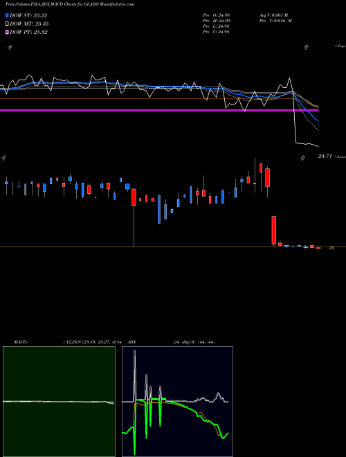Click the blue DOW ST legend swatch
The width and height of the screenshot is (346, 457).
pyautogui.click(x=7, y=15)
